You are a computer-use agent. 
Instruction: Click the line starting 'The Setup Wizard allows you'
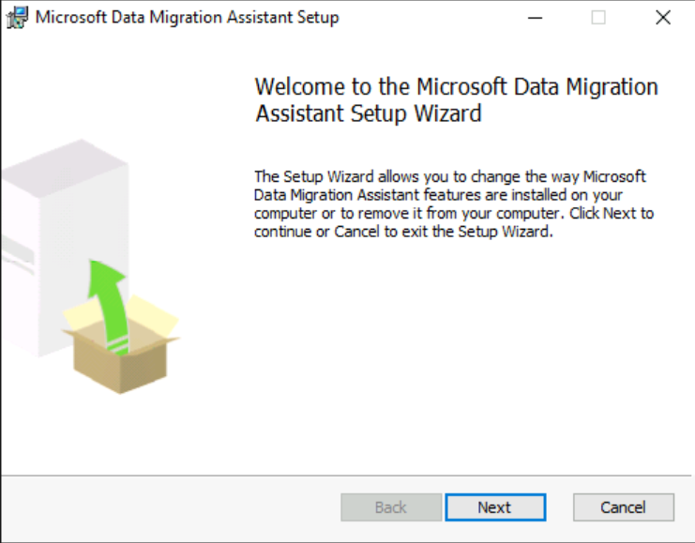(x=450, y=176)
